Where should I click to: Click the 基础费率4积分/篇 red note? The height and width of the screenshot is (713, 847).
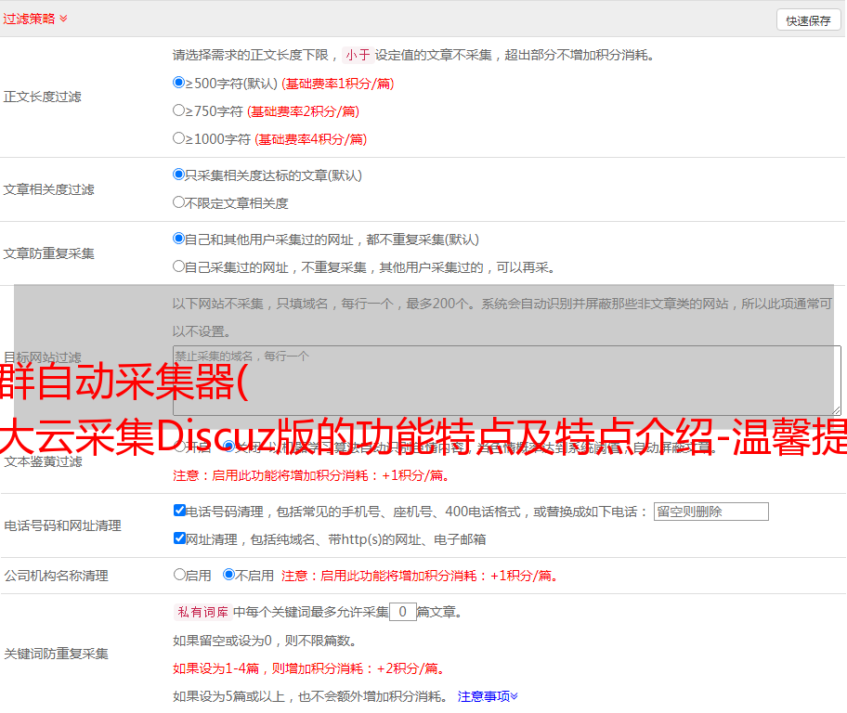point(310,139)
